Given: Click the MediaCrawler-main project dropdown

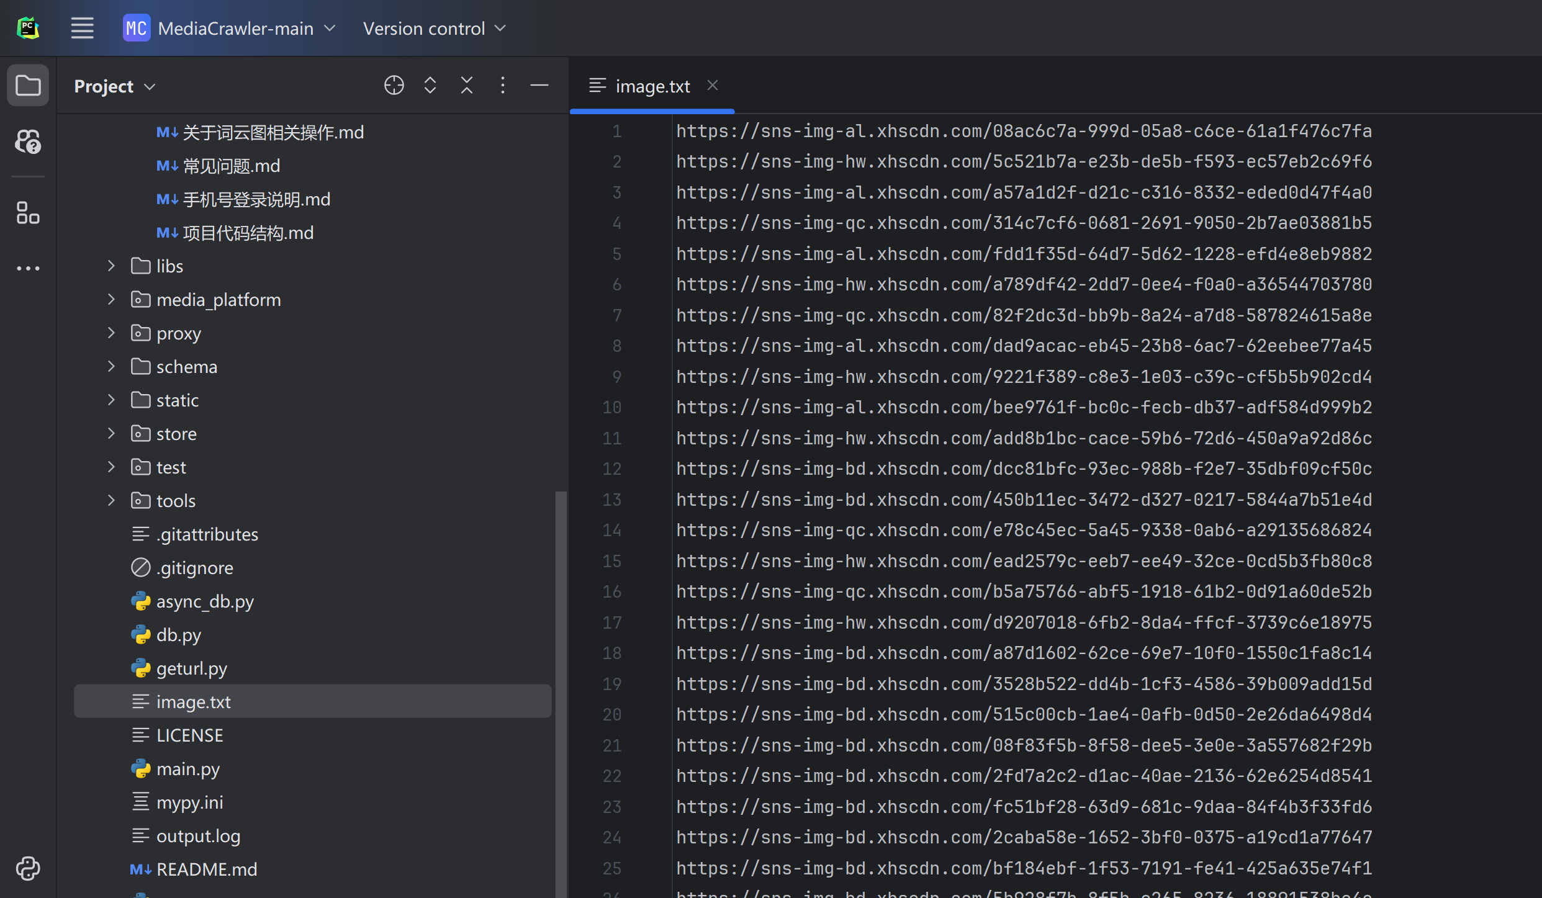Looking at the screenshot, I should (x=230, y=28).
